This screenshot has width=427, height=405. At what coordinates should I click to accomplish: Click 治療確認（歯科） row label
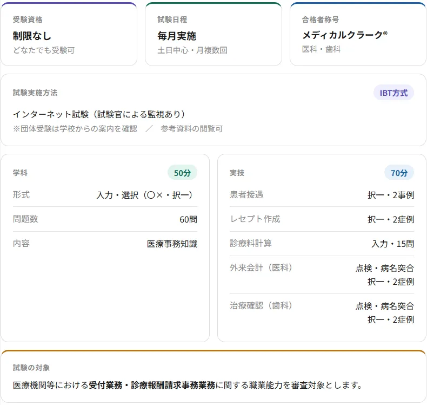click(x=261, y=306)
